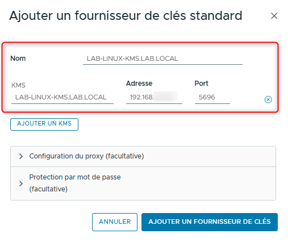
Task: Click the Nom label
Action: click(x=18, y=59)
